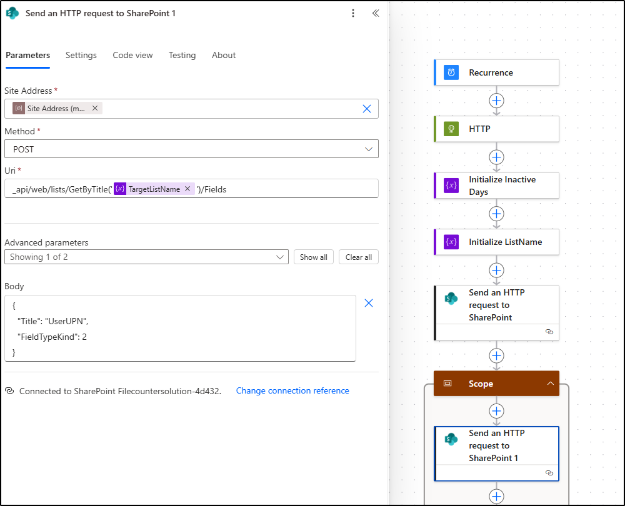Remove the TargetListName token from the Uri

187,188
